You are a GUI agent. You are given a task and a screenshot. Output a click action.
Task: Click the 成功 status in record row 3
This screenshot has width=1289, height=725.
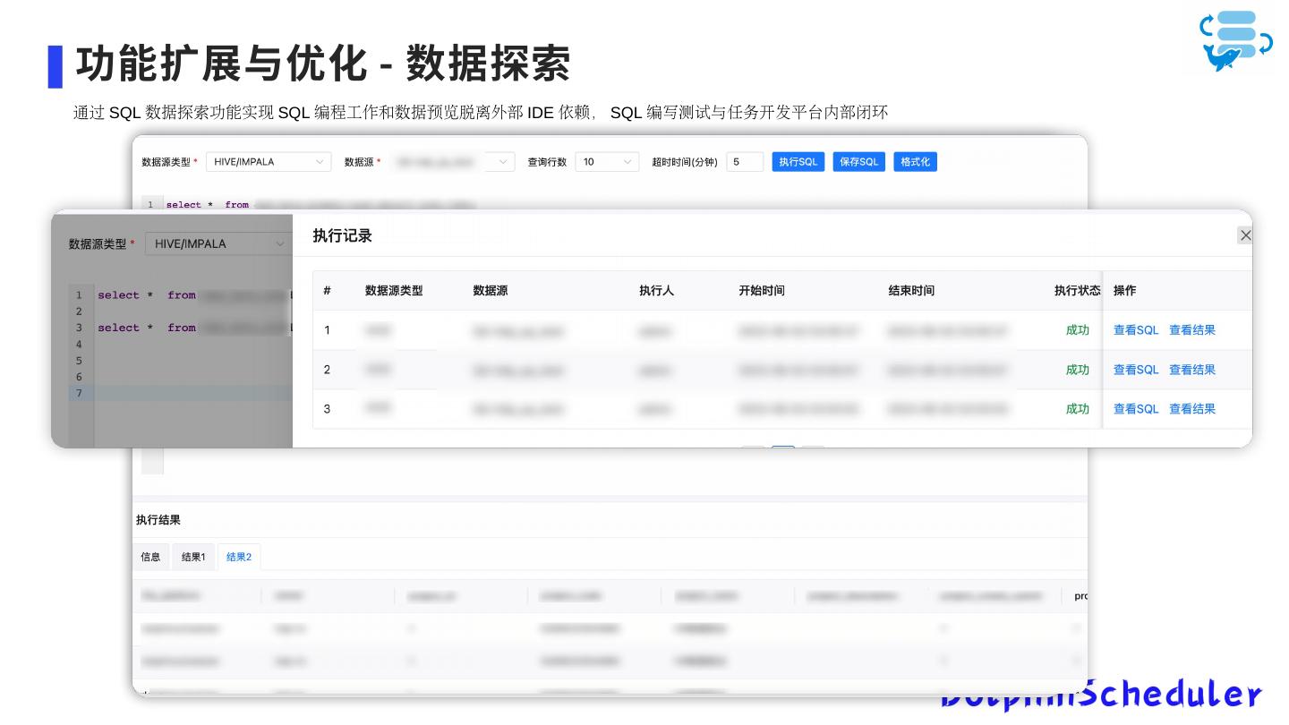pos(1078,409)
